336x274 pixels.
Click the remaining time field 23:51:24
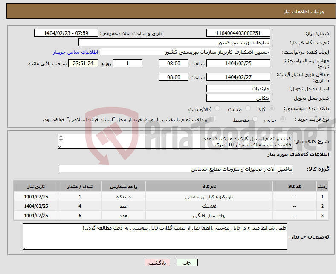pos(83,63)
